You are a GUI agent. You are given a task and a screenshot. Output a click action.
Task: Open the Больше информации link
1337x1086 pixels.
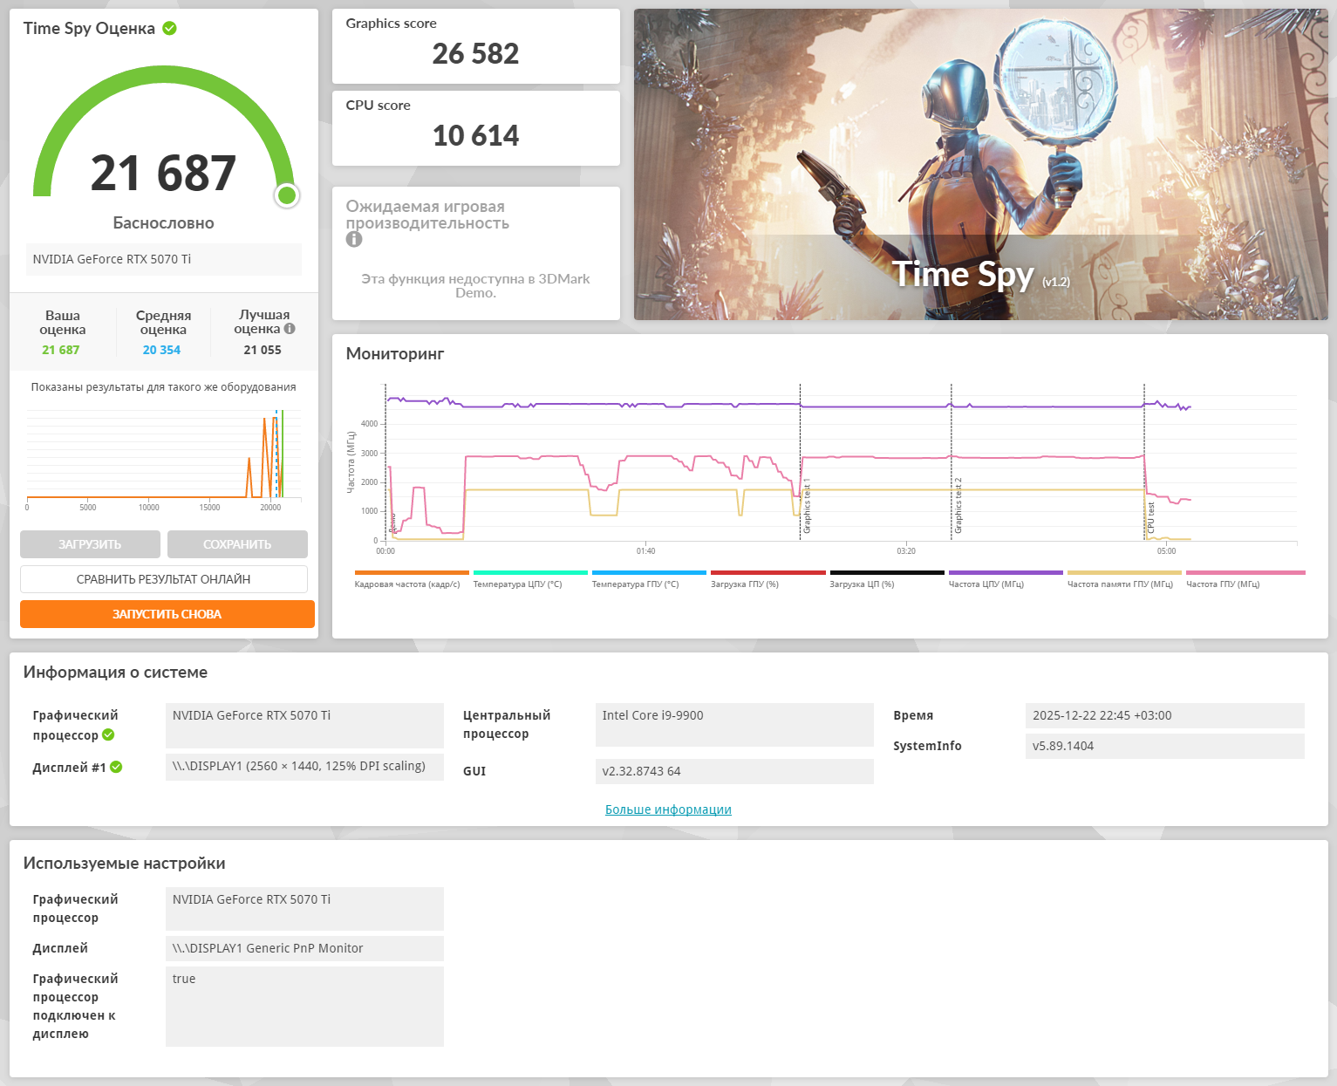tap(668, 809)
